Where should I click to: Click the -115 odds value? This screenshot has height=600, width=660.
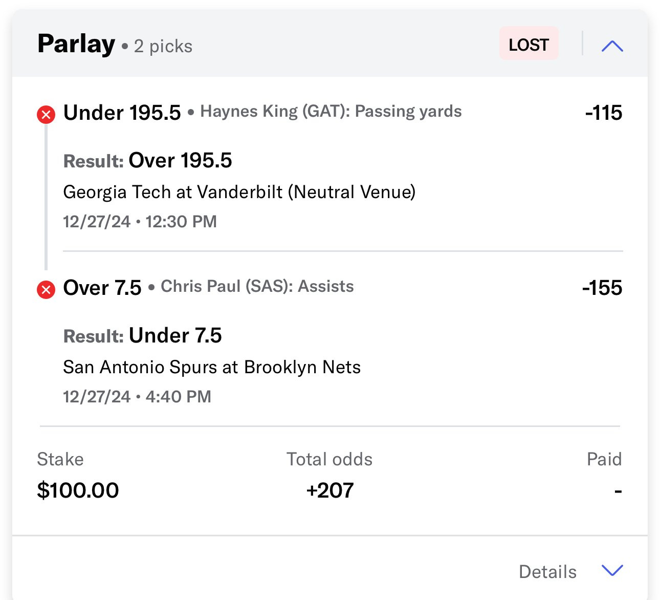(604, 113)
